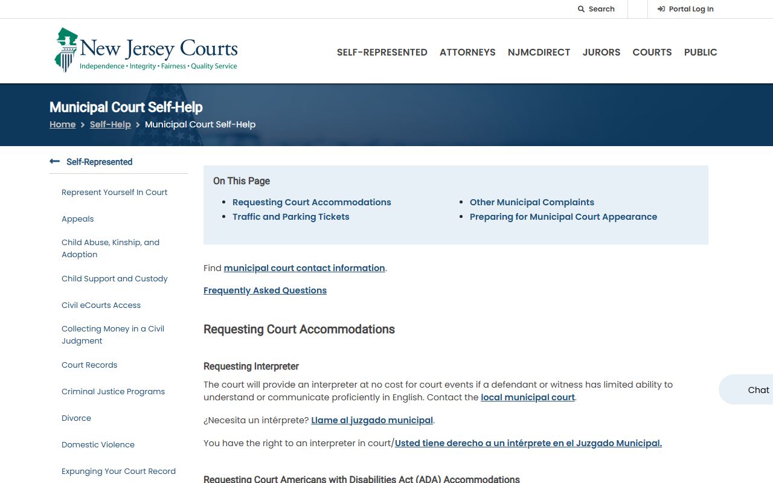The width and height of the screenshot is (773, 483).
Task: Click the back arrow beside Self-Represented
Action: point(55,161)
